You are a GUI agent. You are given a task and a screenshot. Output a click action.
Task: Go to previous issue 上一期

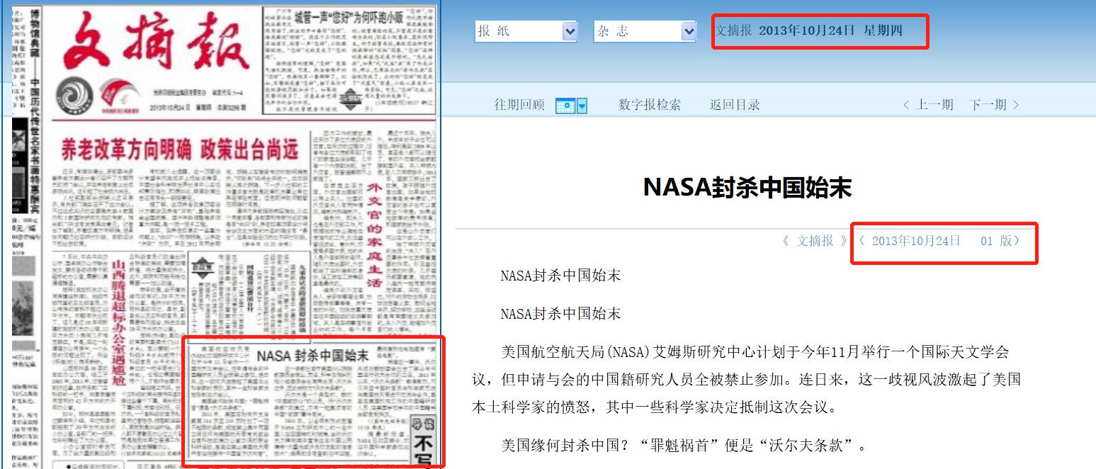928,105
